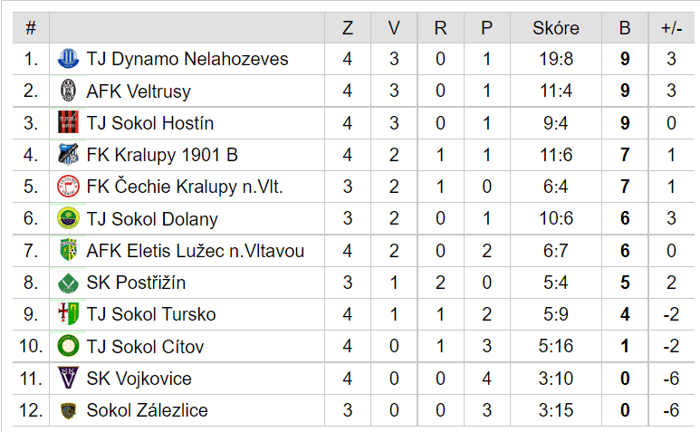Viewport: 700px width, 432px height.
Task: Click the FK Kralupy 1901 B emblem
Action: (x=68, y=154)
